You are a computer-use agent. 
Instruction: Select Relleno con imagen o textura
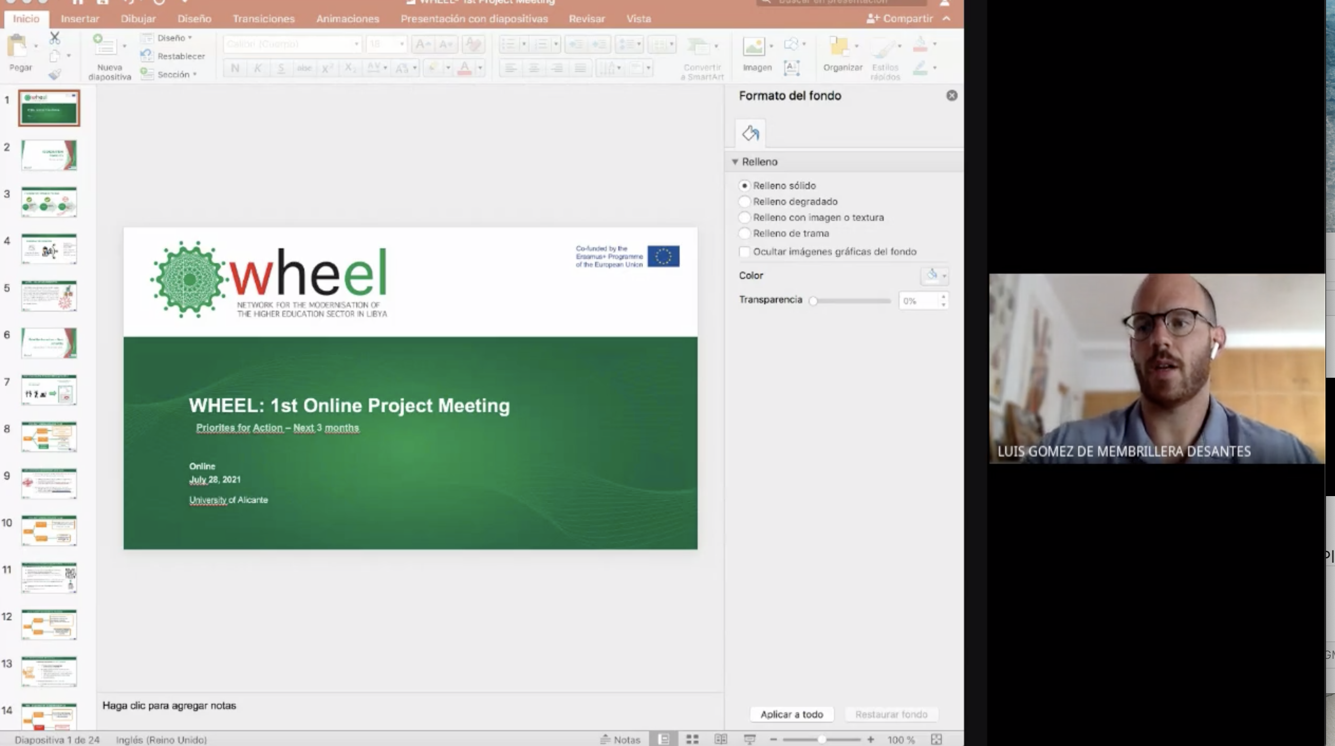744,217
